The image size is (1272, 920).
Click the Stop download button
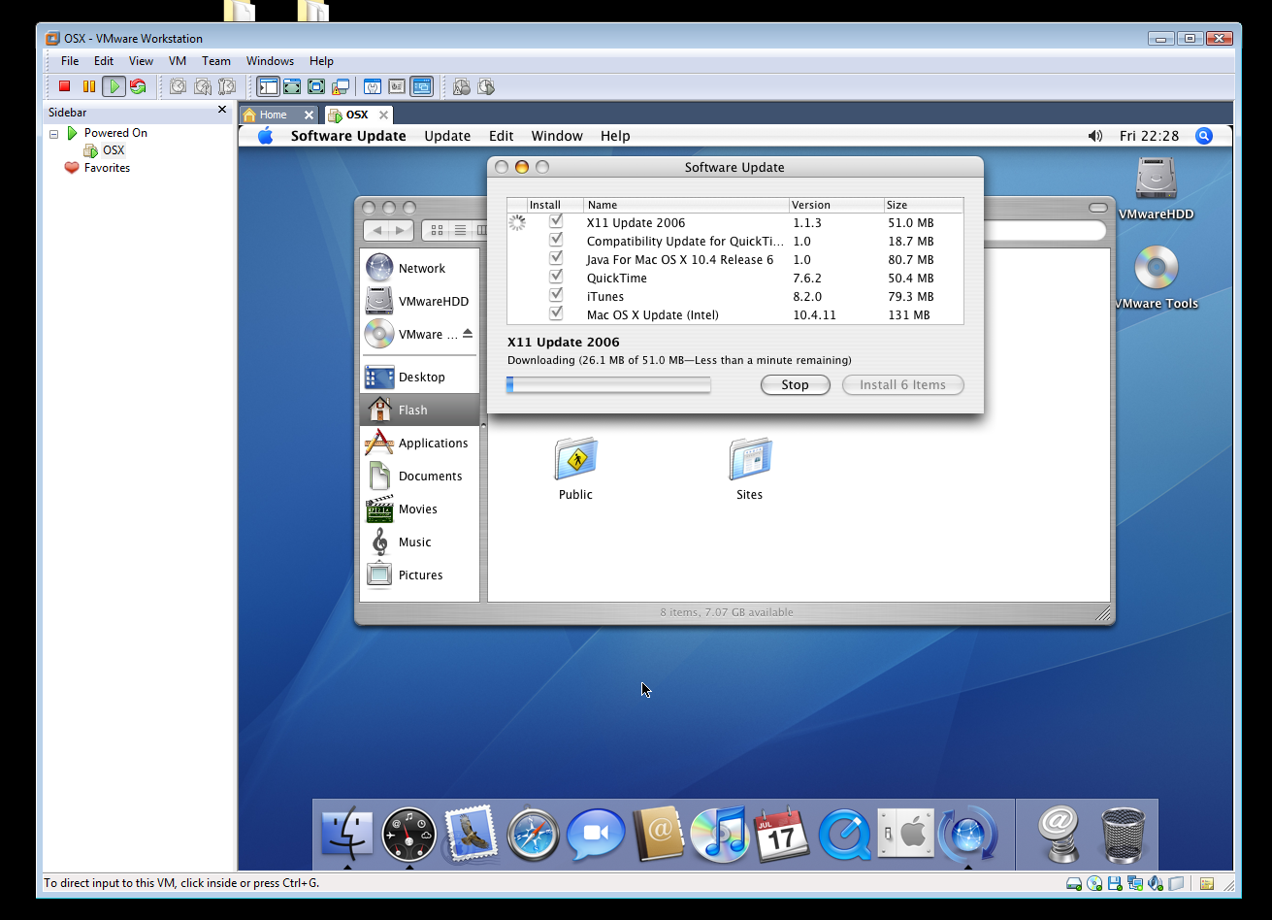point(795,385)
